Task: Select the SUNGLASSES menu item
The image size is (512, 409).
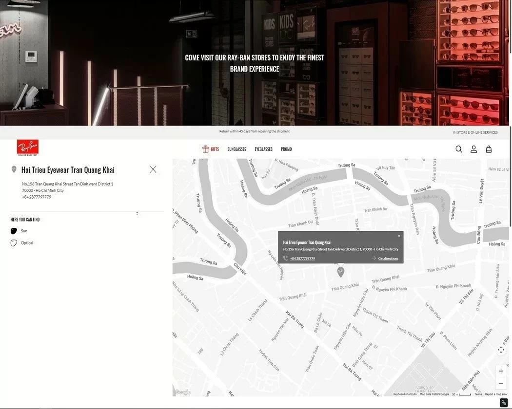Action: pos(237,149)
